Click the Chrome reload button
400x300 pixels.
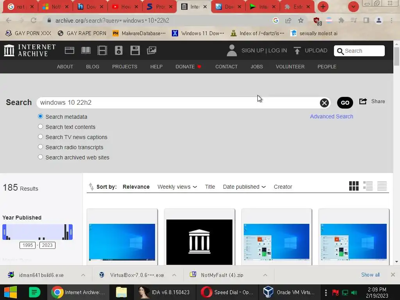(34, 20)
